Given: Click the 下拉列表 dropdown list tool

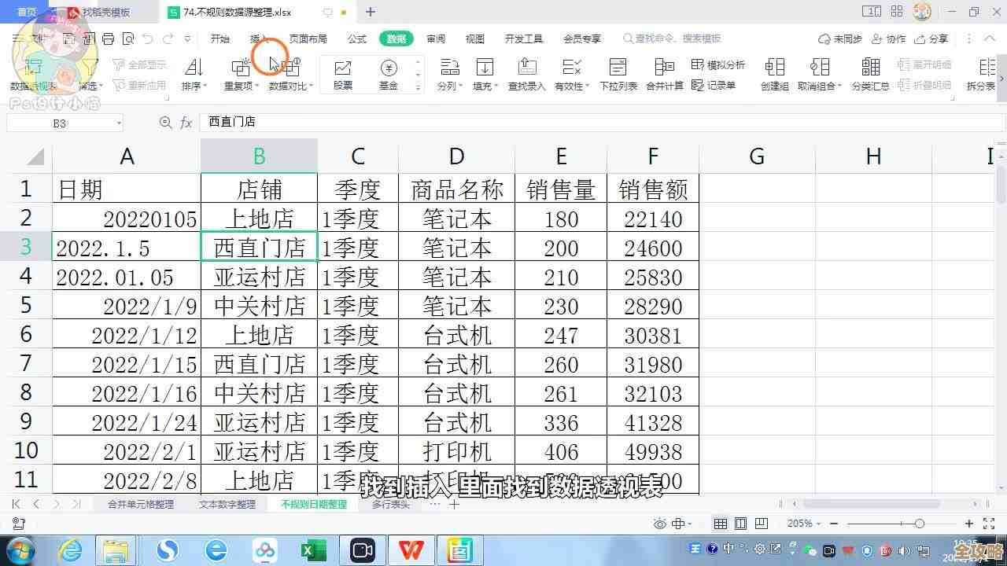Looking at the screenshot, I should pos(618,75).
